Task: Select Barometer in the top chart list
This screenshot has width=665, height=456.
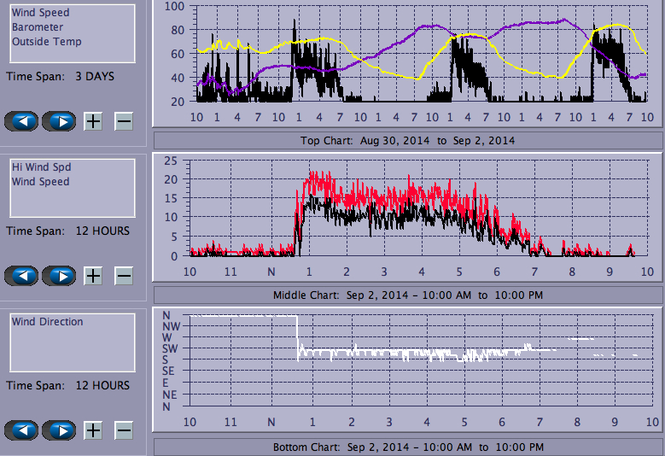Action: coord(35,27)
